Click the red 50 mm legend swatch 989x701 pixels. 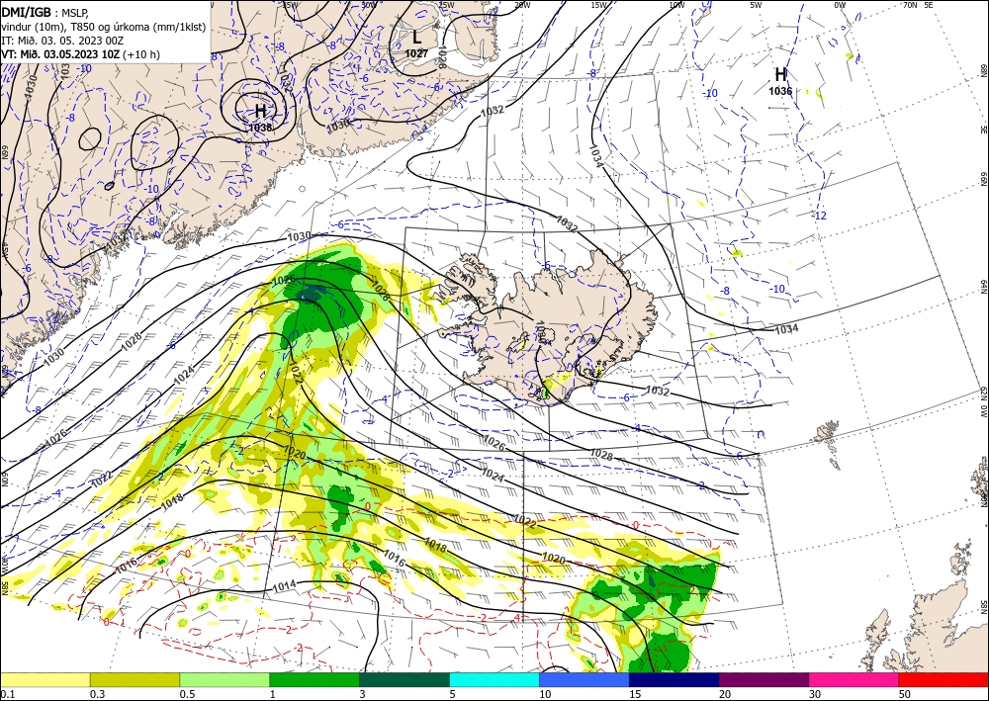[x=944, y=679]
